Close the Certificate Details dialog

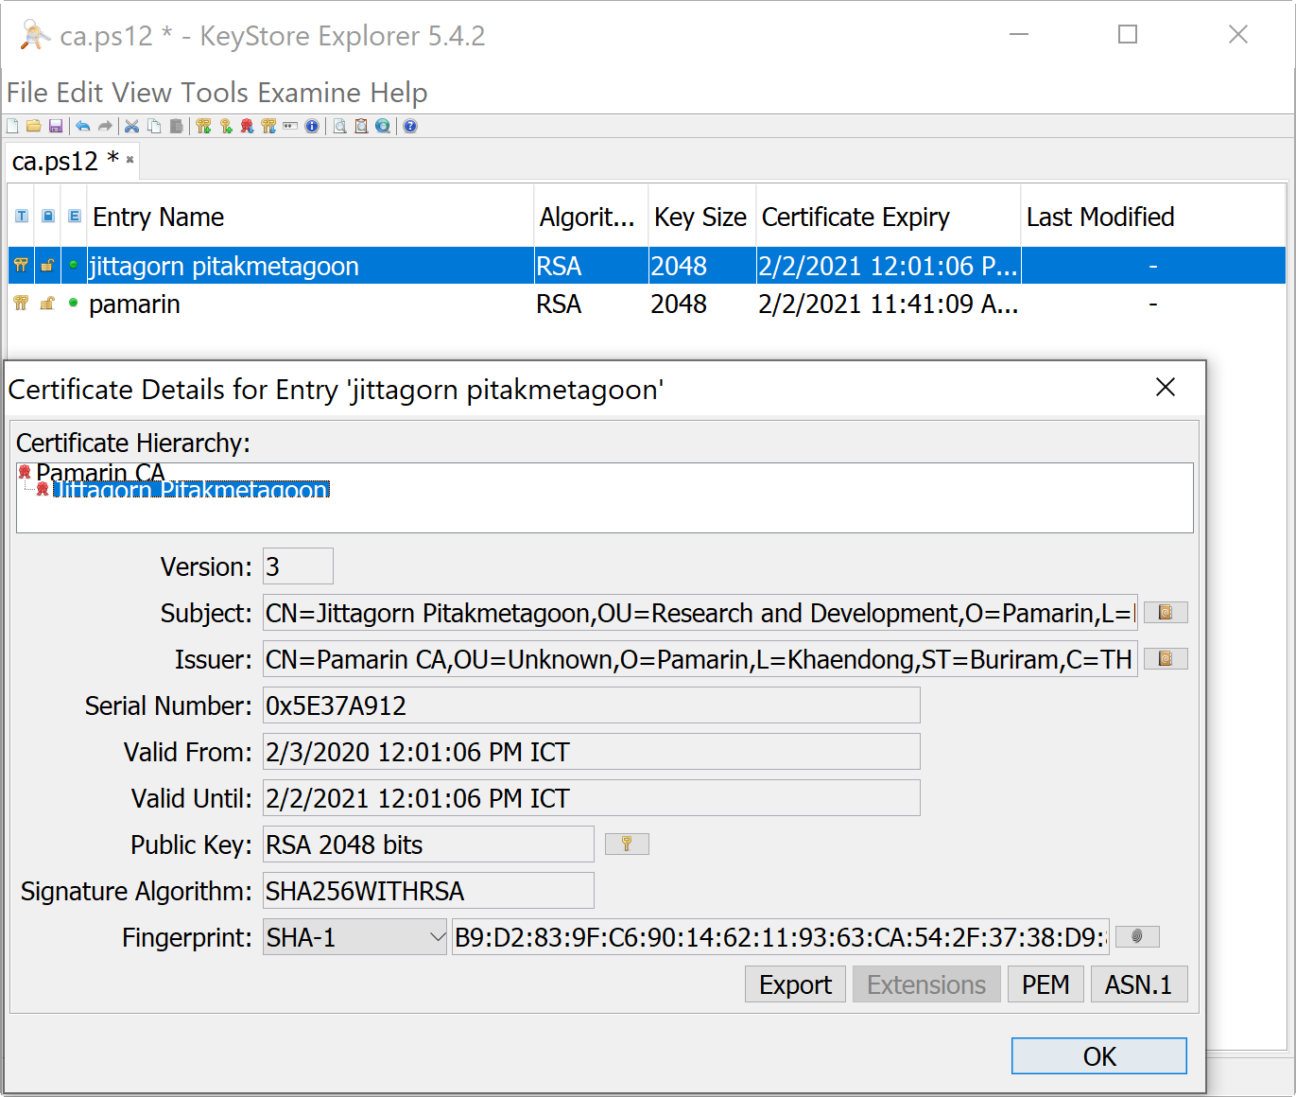tap(1166, 387)
